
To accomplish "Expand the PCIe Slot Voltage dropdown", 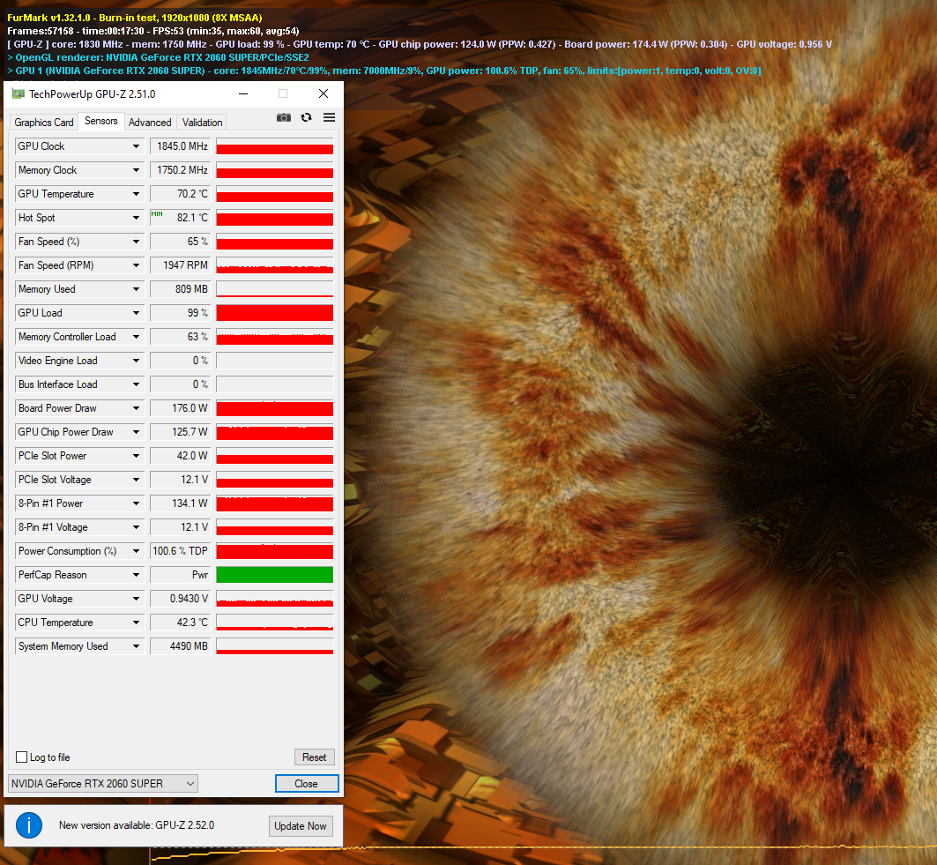I will pyautogui.click(x=137, y=480).
